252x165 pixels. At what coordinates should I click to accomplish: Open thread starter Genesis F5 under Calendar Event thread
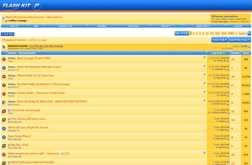[x=13, y=70]
